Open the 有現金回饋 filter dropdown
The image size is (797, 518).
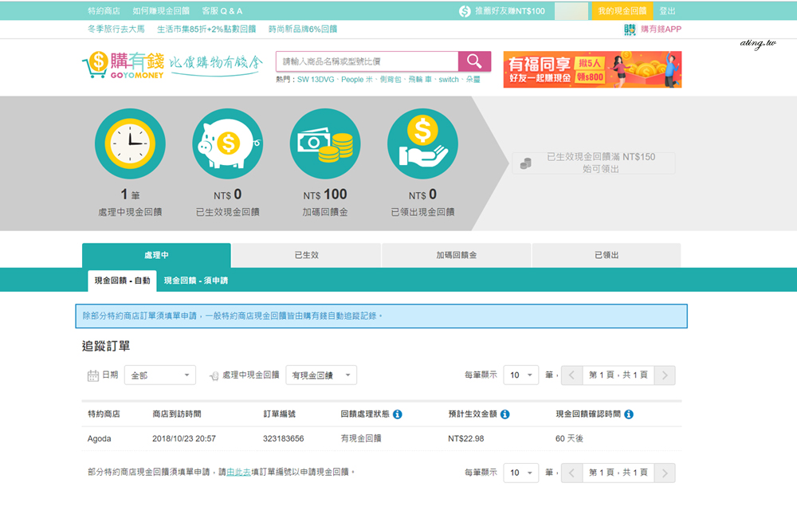pyautogui.click(x=321, y=375)
